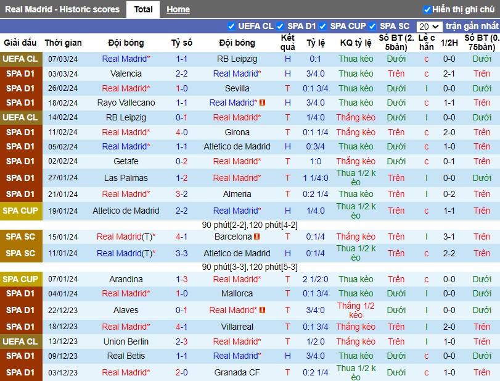Click the half-time score 3-1

click(449, 237)
